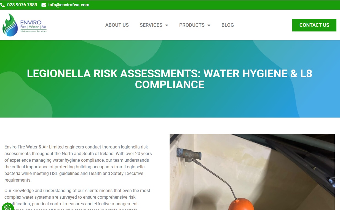This screenshot has height=210, width=340.
Task: Click the Contact Us button
Action: pos(314,25)
